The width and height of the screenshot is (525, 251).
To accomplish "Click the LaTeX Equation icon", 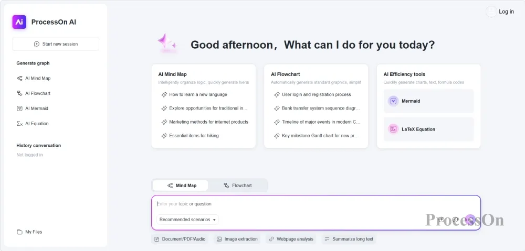I will [x=393, y=129].
